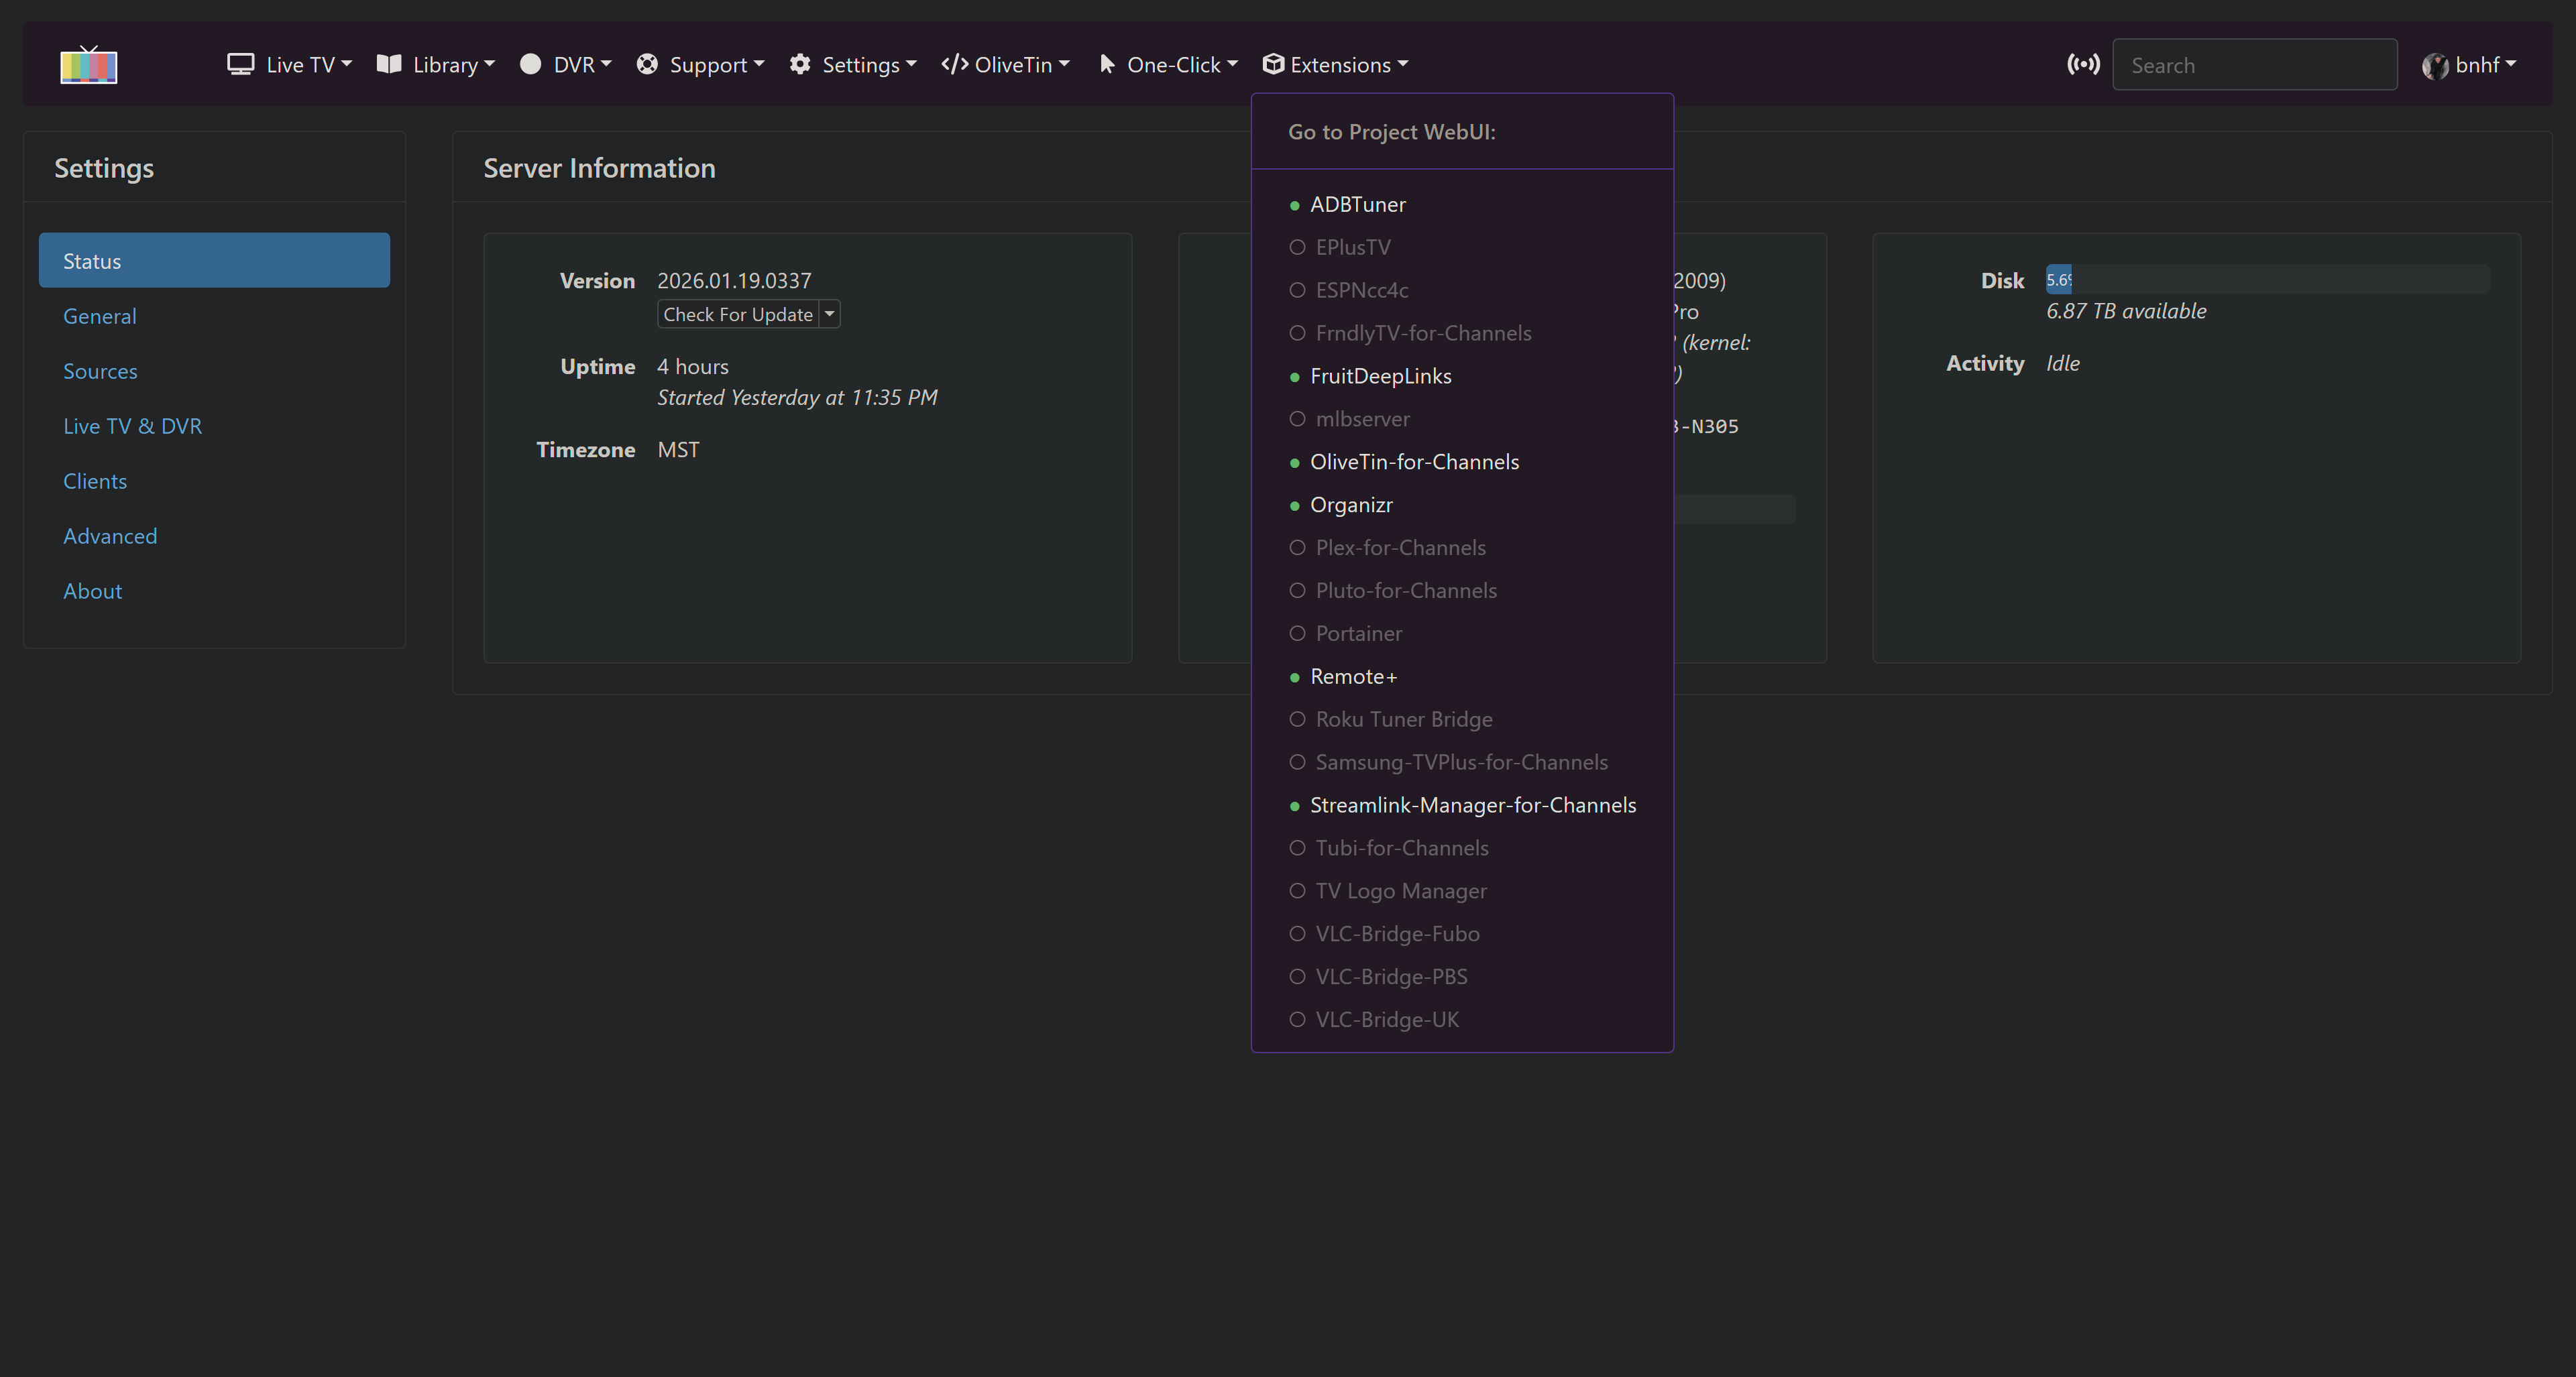
Task: Click the OliveTin code brackets icon
Action: (x=954, y=65)
